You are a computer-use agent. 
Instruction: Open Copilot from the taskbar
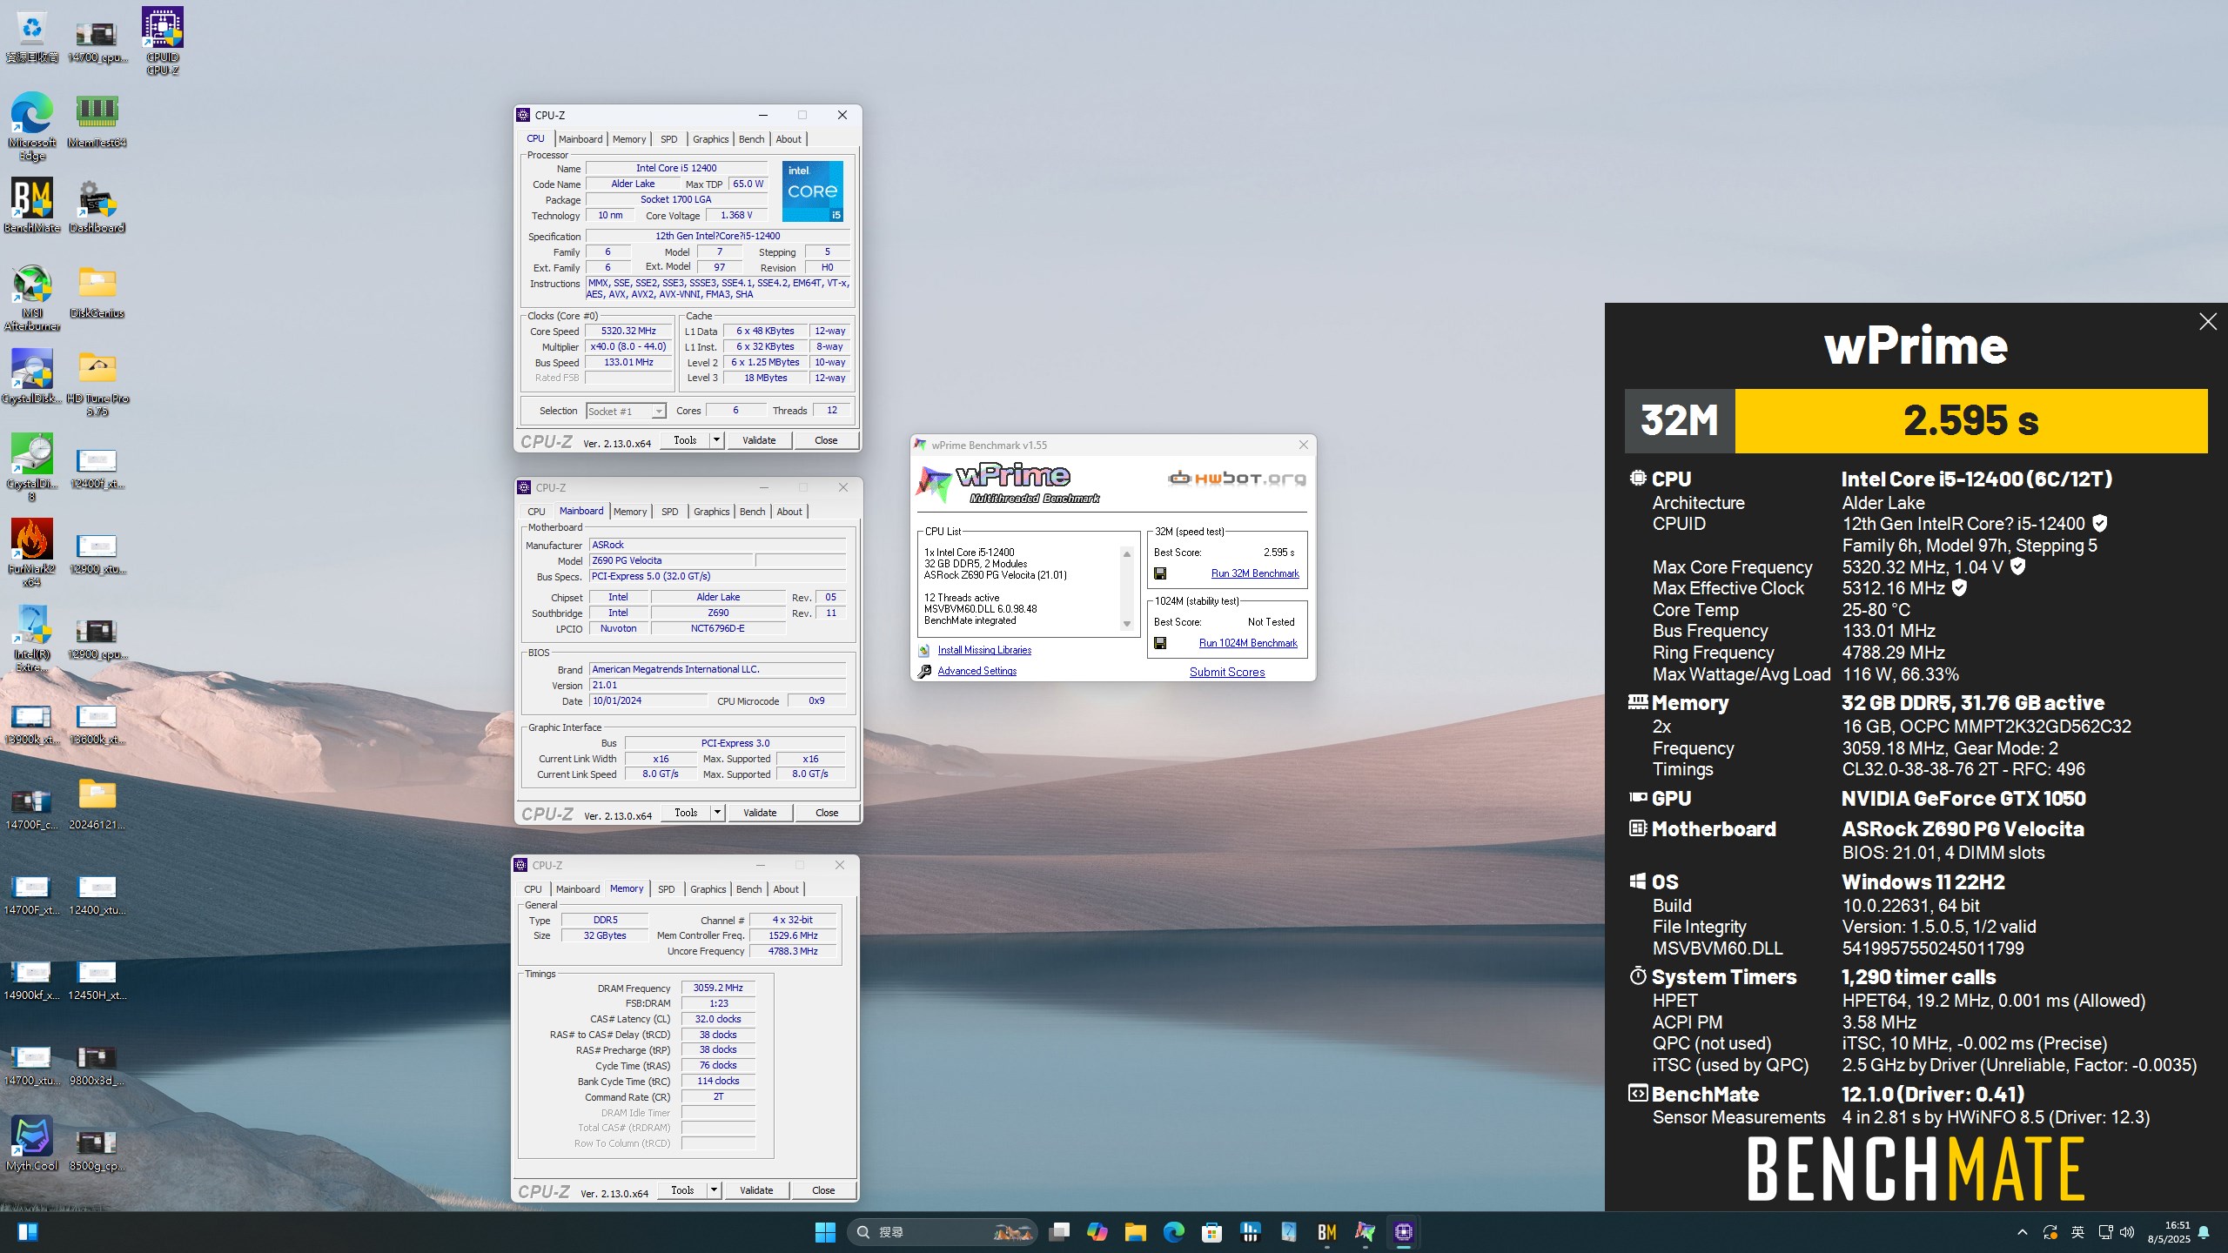tap(1097, 1232)
